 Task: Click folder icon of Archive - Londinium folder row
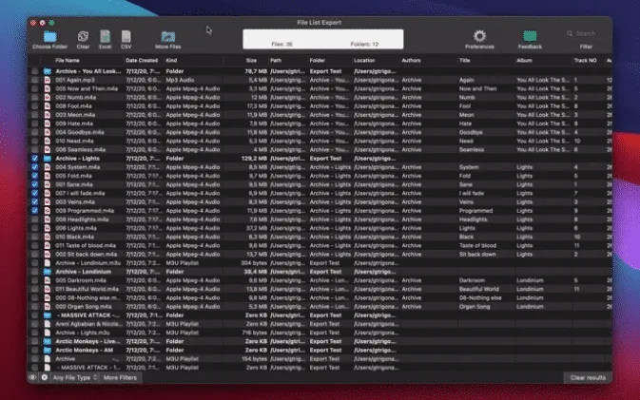(48, 272)
